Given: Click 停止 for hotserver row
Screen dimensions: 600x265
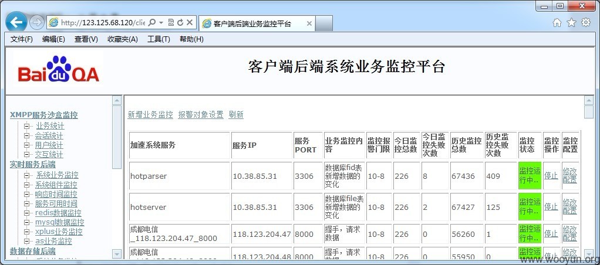Looking at the screenshot, I should pyautogui.click(x=551, y=207).
